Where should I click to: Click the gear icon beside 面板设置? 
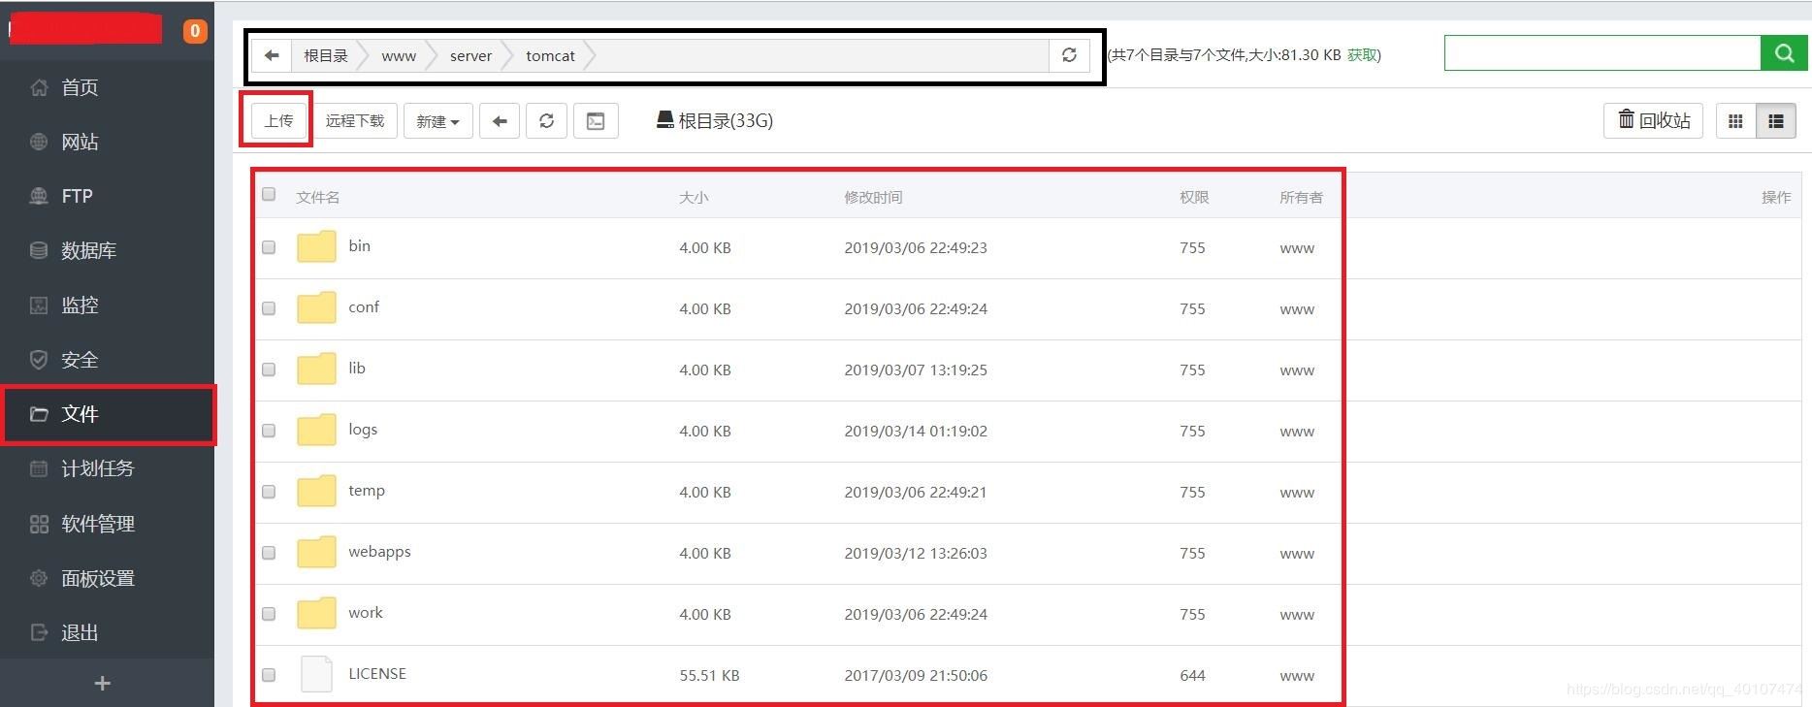point(39,578)
